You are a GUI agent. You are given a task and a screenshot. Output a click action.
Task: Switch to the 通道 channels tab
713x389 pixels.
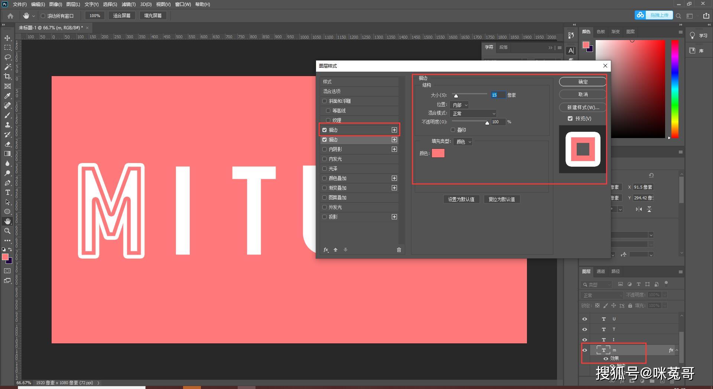tap(600, 271)
